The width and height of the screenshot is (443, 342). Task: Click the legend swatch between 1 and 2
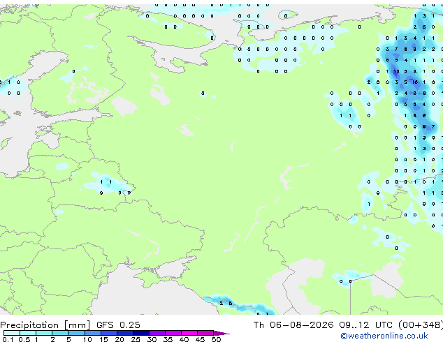click(x=44, y=333)
